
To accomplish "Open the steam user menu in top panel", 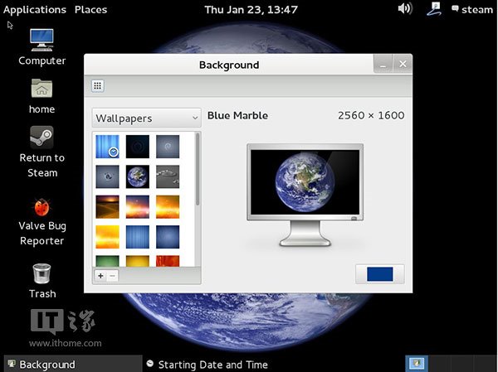I will coord(472,9).
